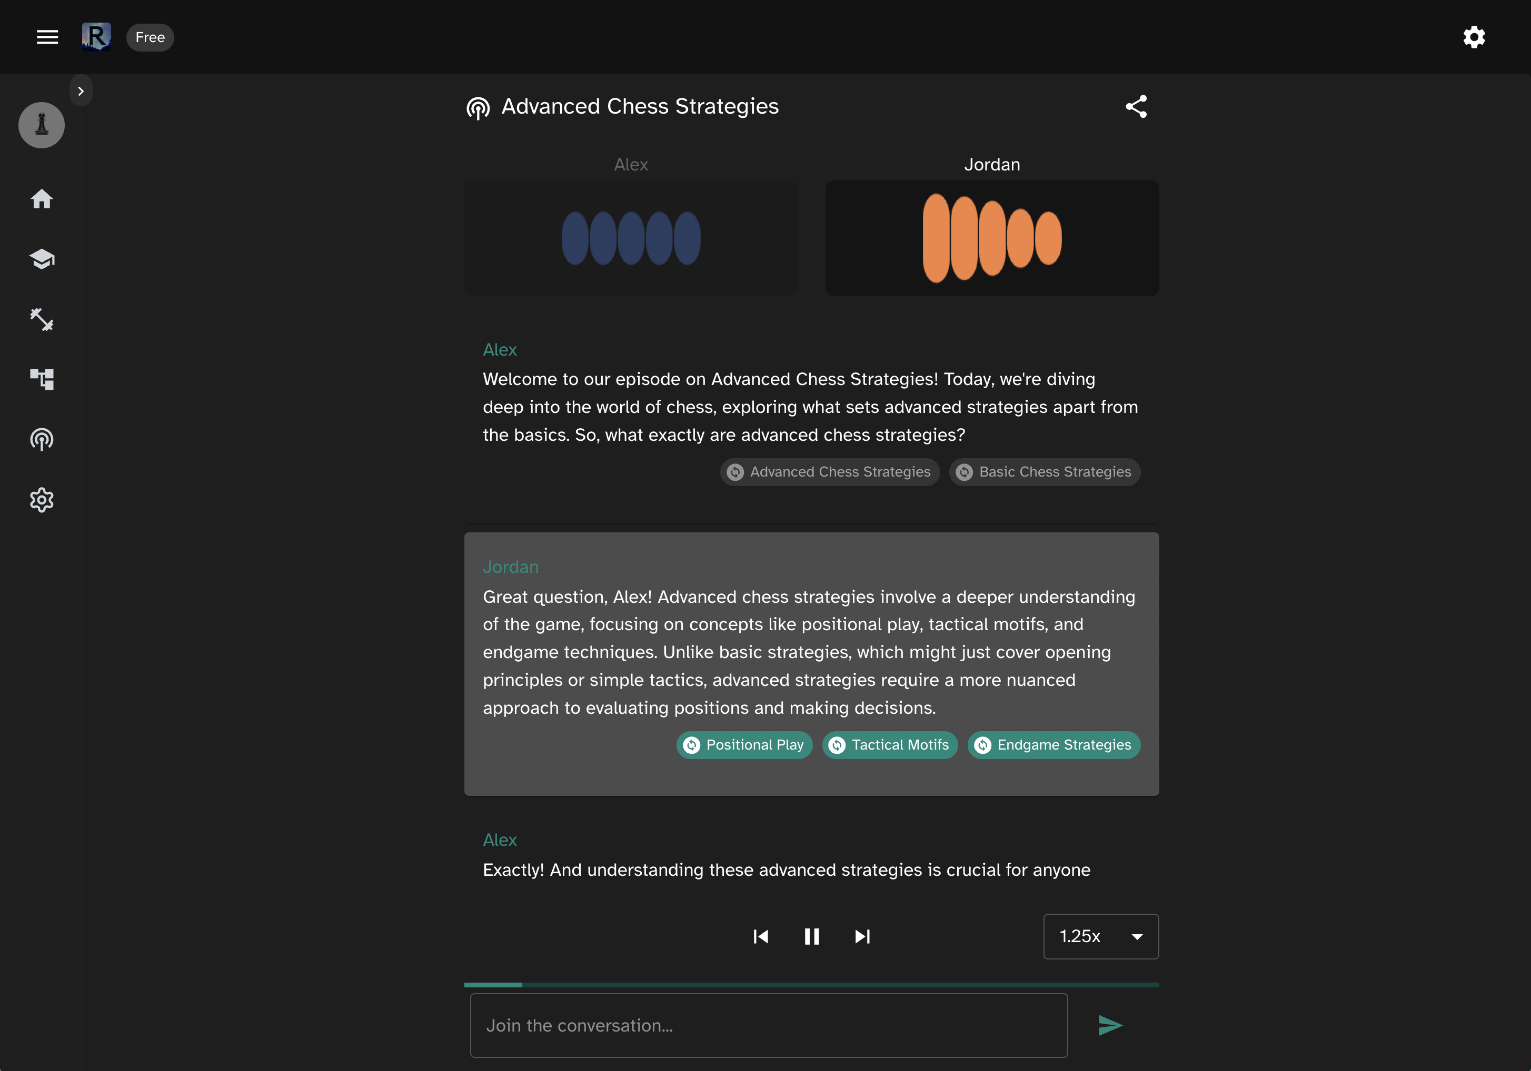Expand the sidebar with chevron arrow

click(81, 91)
